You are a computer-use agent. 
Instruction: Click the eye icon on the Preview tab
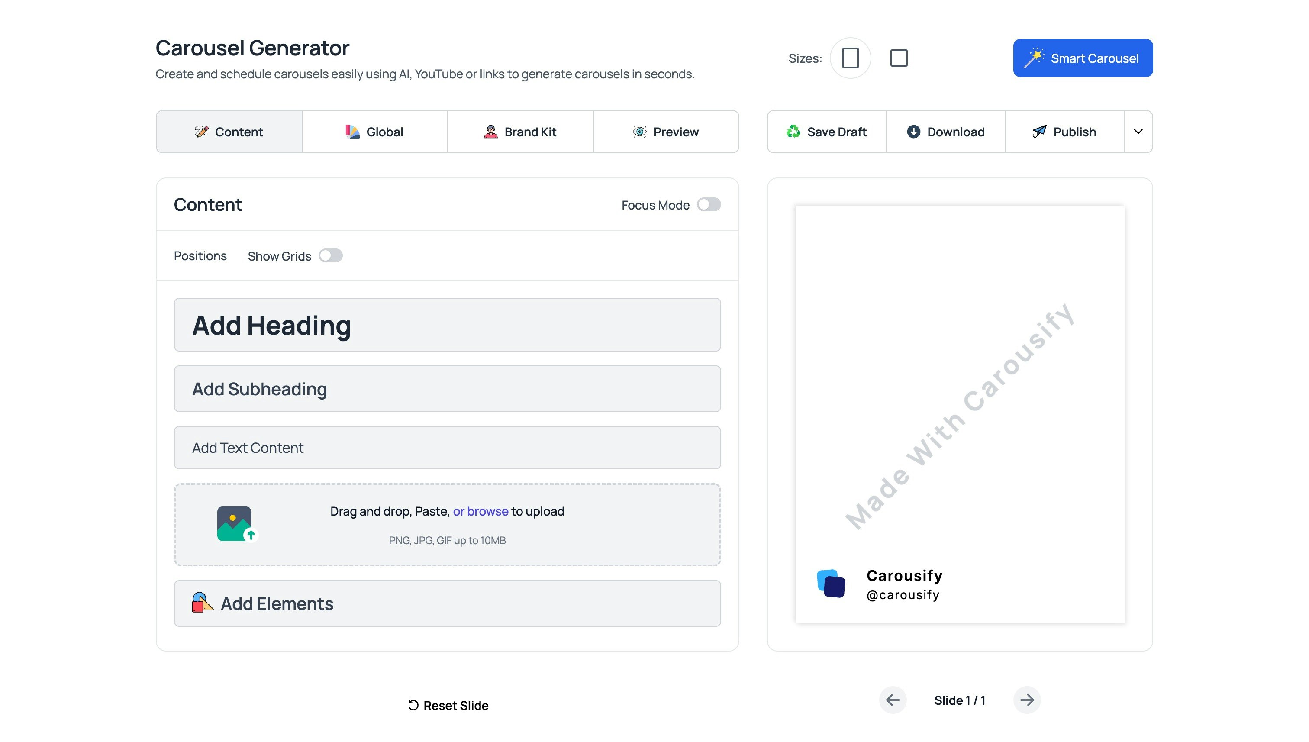[x=639, y=132]
